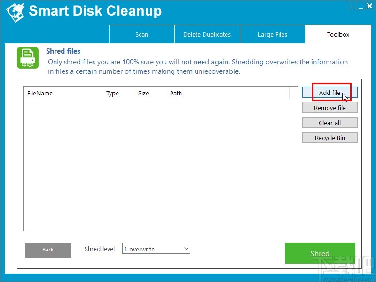Screen dimensions: 376x282
Task: Open the Delete Duplicates tab
Action: pos(207,34)
